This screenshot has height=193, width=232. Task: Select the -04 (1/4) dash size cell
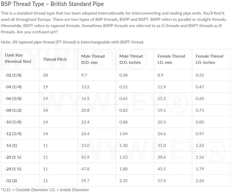tap(13, 87)
